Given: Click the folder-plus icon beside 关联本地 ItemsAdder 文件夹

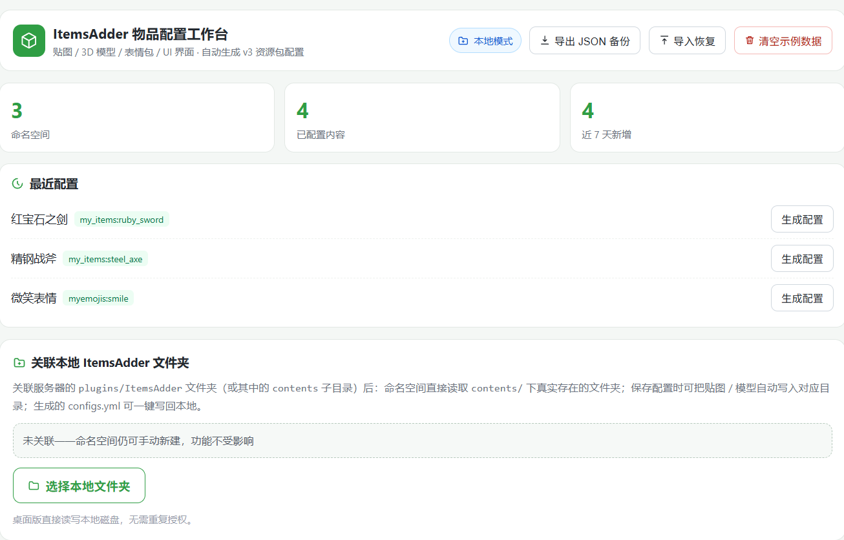Looking at the screenshot, I should 19,363.
